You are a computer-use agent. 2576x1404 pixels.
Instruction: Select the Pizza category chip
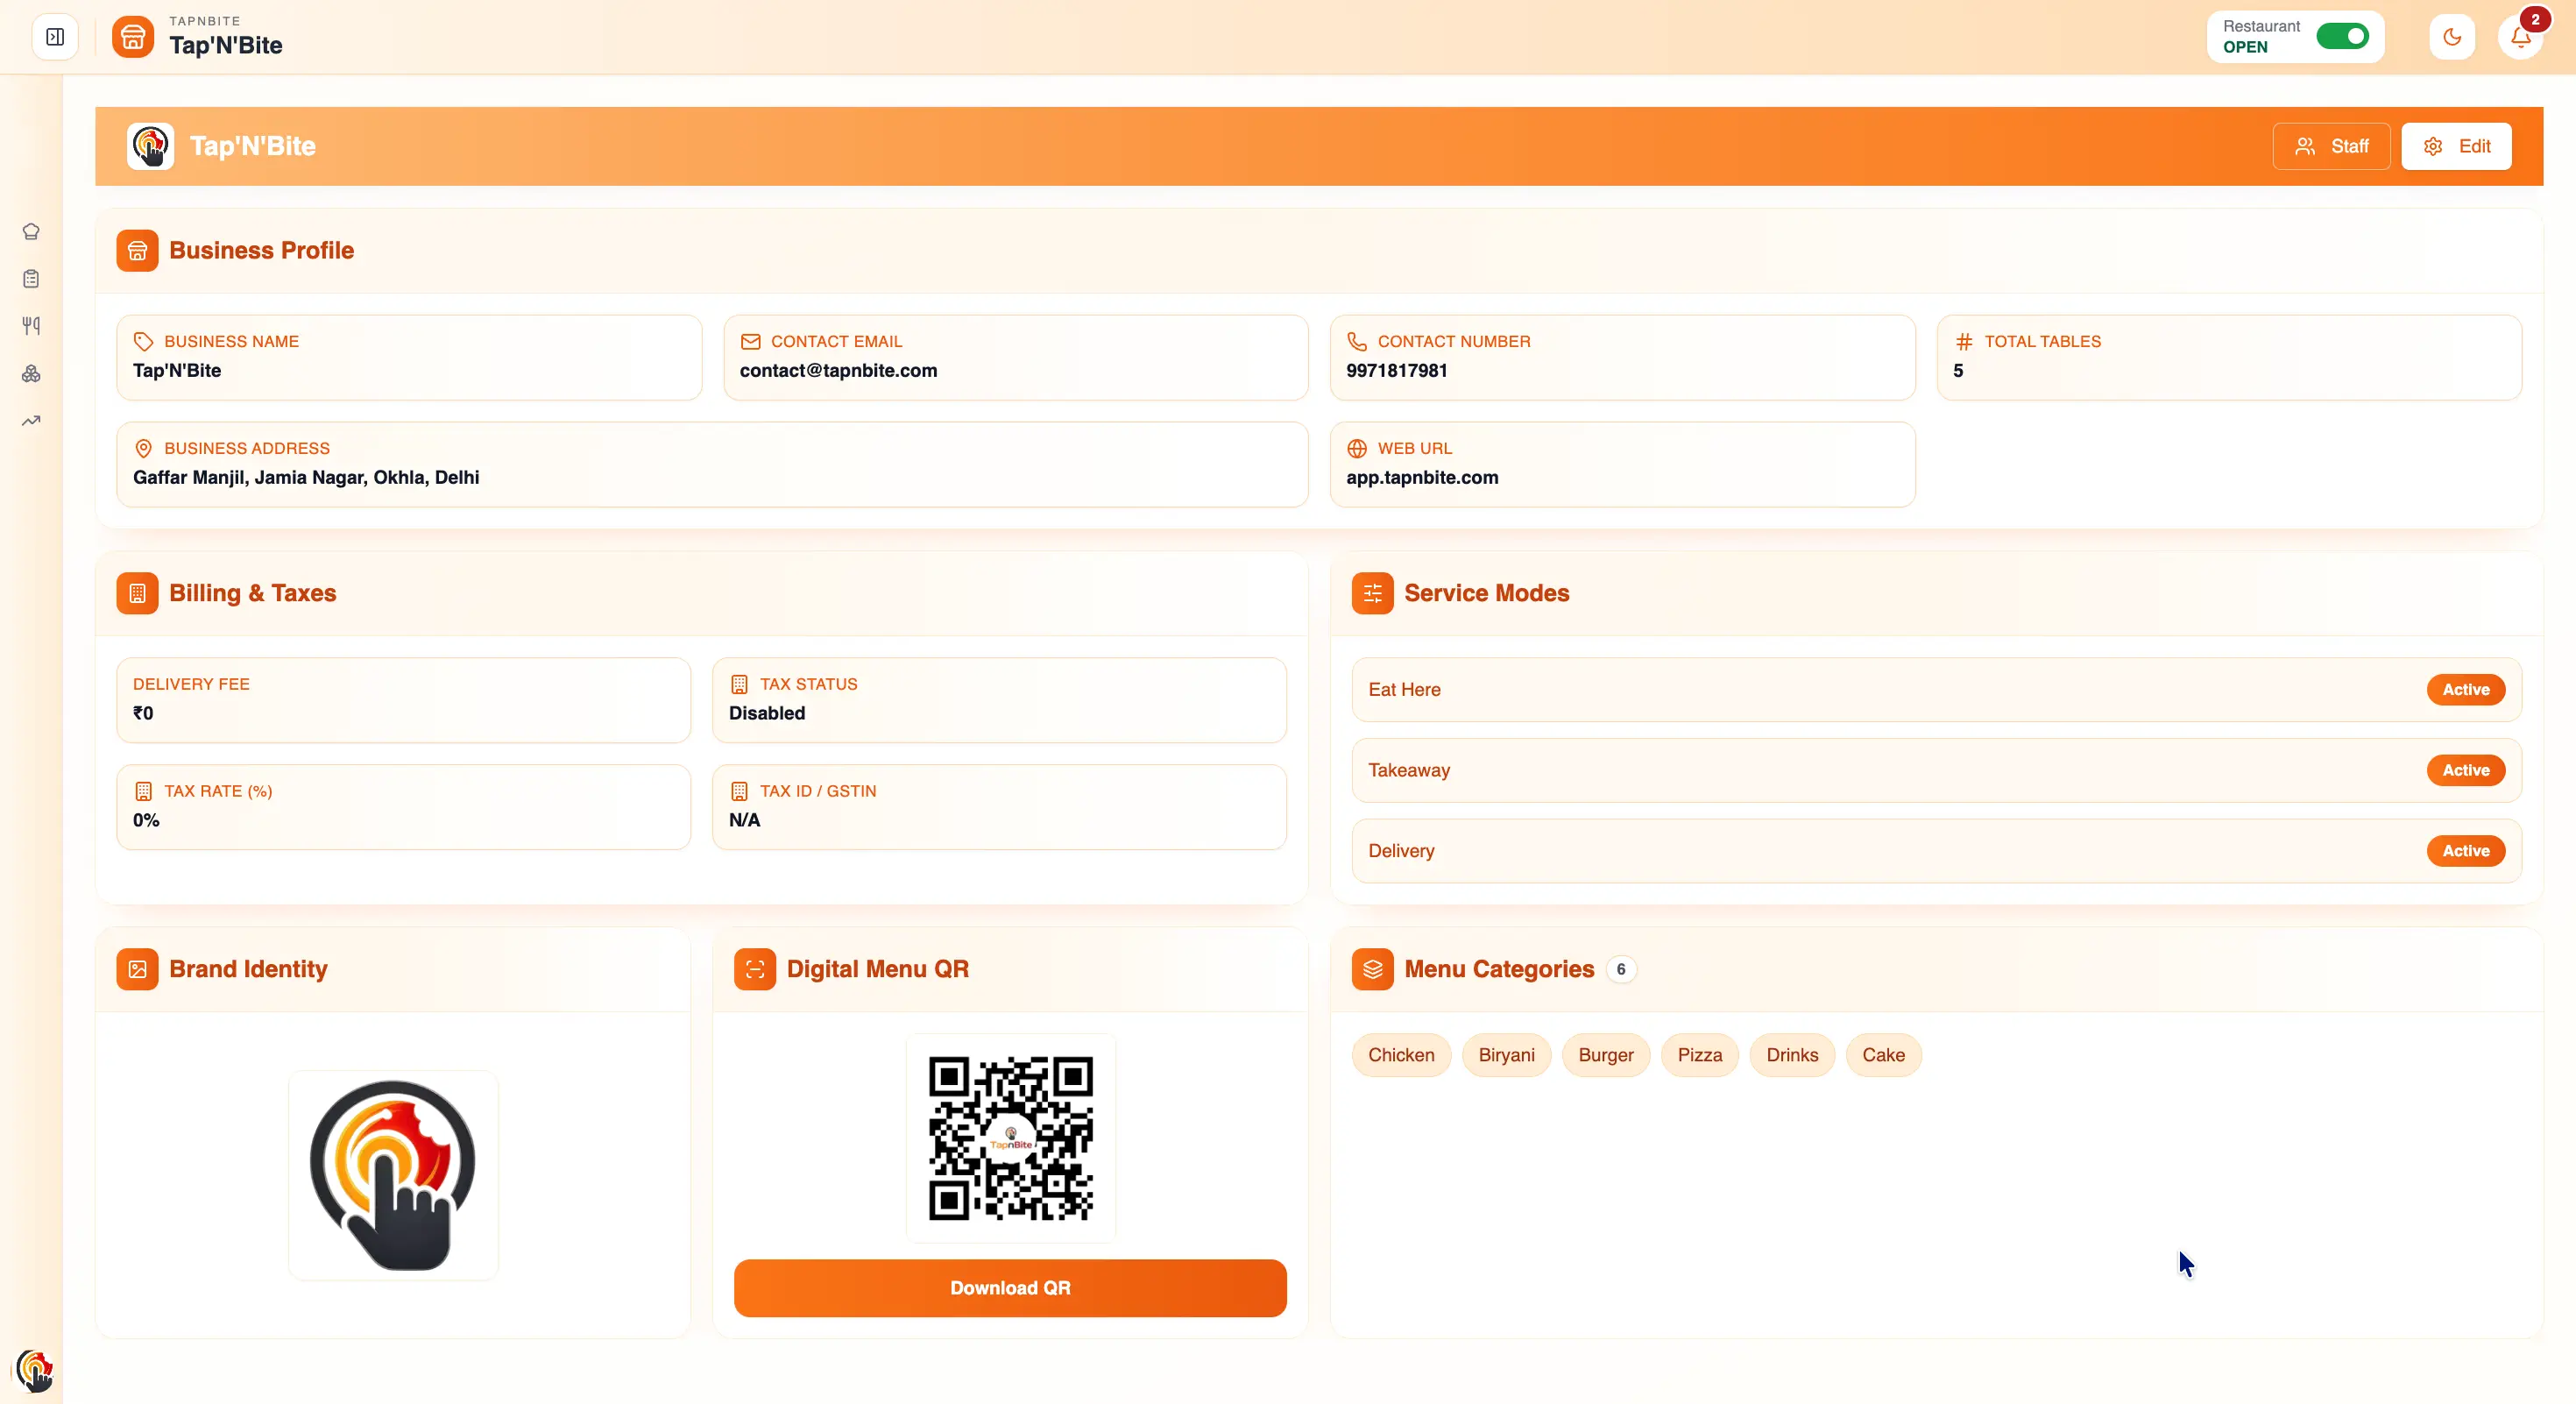[1699, 1055]
